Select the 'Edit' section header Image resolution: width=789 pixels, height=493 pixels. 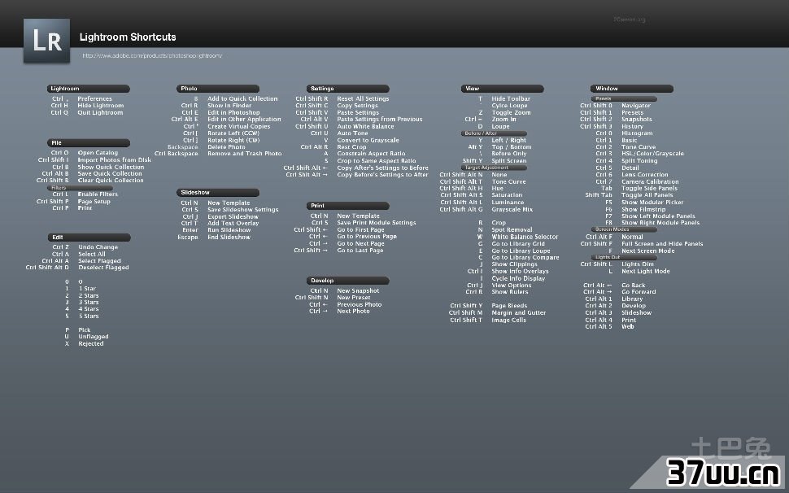(89, 238)
